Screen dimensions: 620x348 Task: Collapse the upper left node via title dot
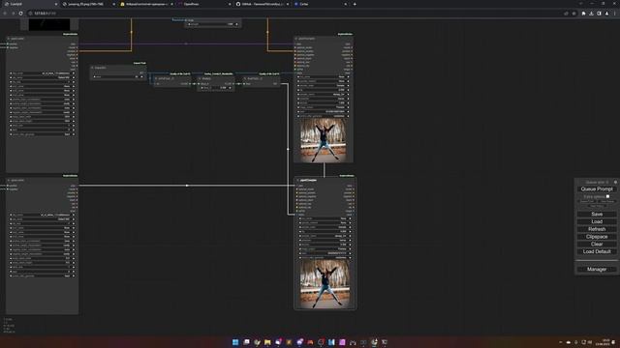click(x=9, y=39)
